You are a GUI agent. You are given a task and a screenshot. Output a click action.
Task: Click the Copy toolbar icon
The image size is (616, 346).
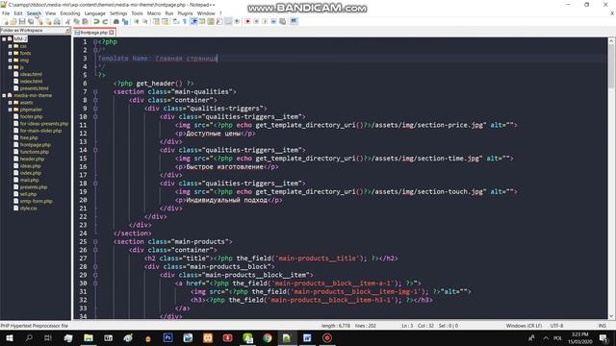tap(77, 21)
